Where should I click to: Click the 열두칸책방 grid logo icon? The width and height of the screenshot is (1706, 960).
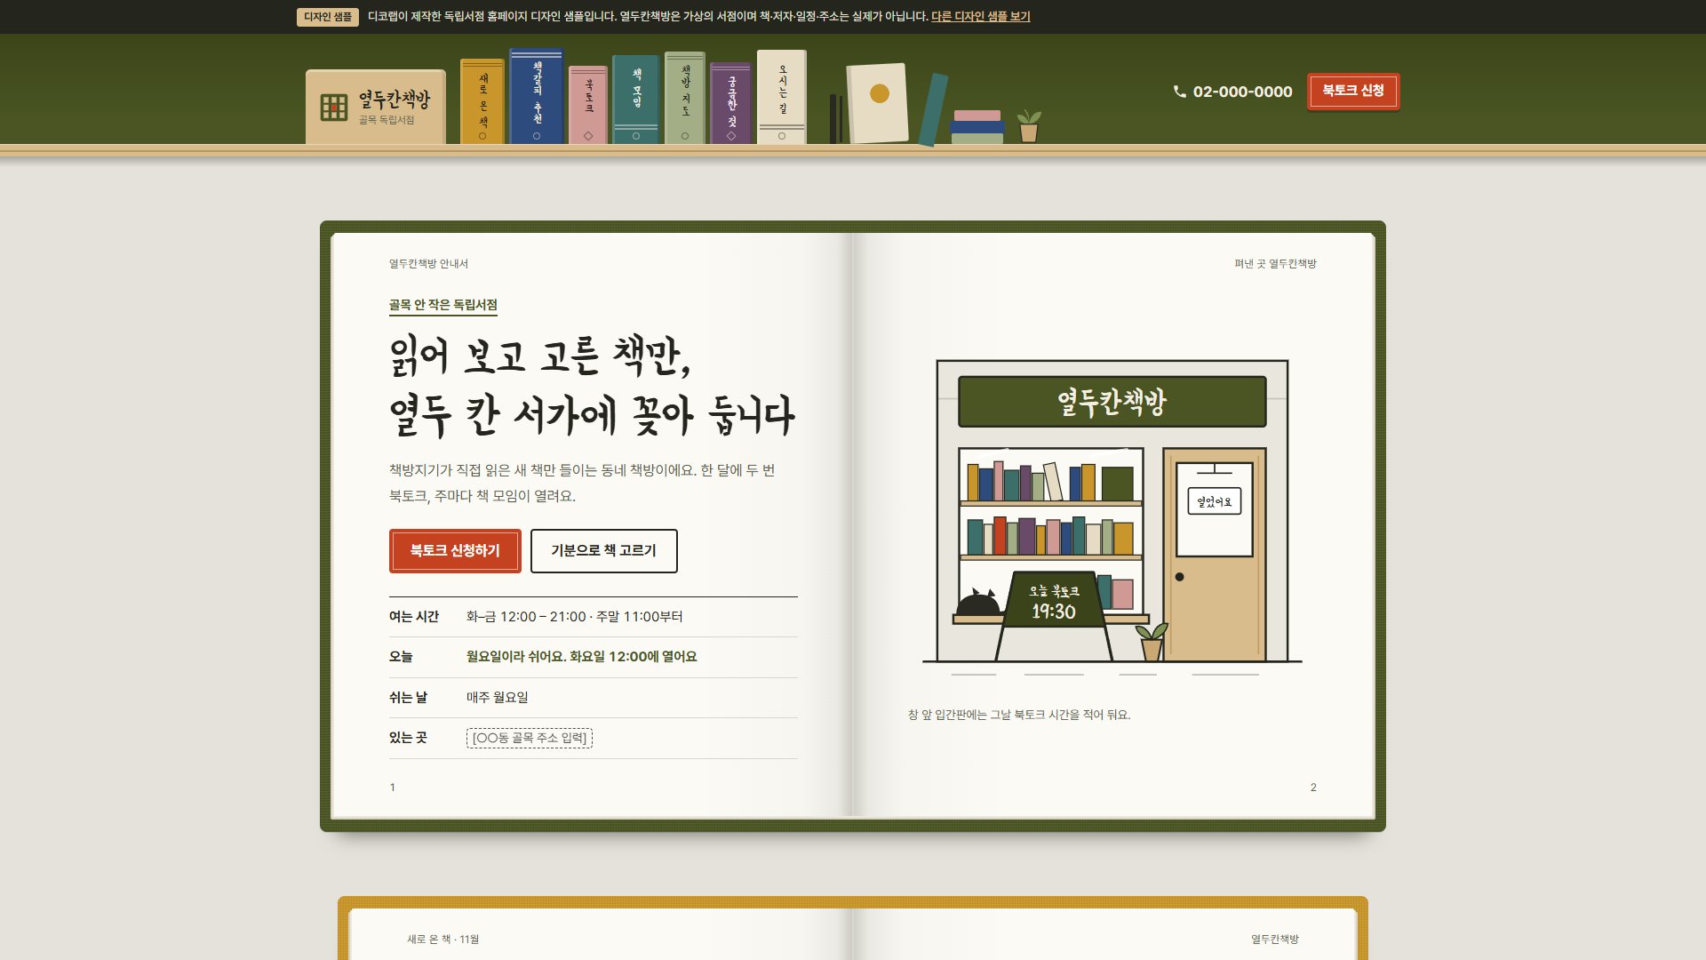(334, 107)
